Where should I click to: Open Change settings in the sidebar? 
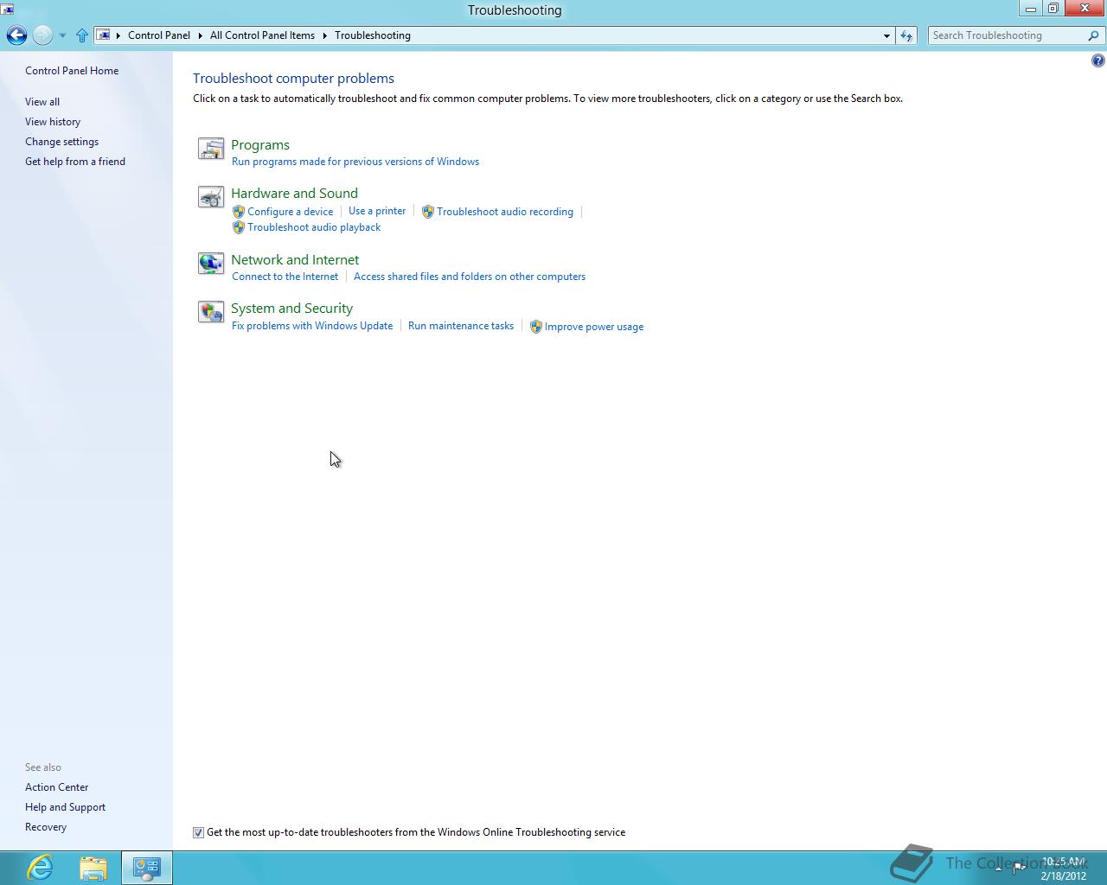point(61,142)
